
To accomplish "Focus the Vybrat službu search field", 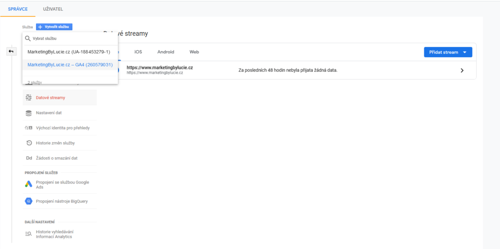I will [70, 39].
